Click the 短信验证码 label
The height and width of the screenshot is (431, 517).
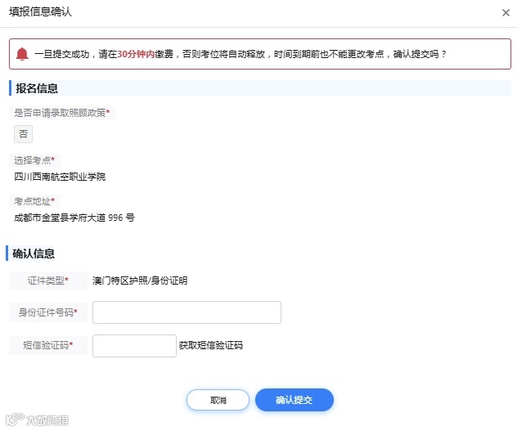coord(47,345)
